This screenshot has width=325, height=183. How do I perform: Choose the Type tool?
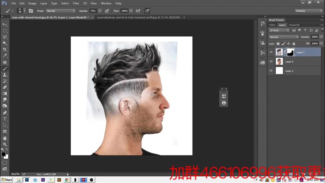[5, 119]
